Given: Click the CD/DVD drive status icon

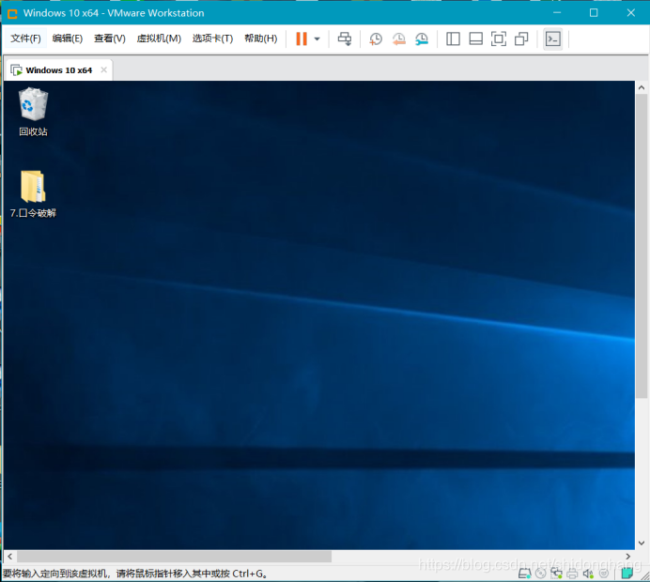Looking at the screenshot, I should (540, 574).
